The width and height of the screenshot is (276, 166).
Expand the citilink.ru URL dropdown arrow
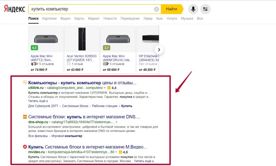[x=105, y=88]
